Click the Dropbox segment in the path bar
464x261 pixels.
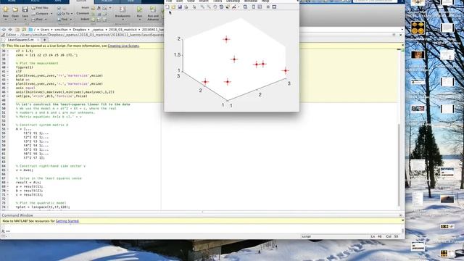[79, 30]
